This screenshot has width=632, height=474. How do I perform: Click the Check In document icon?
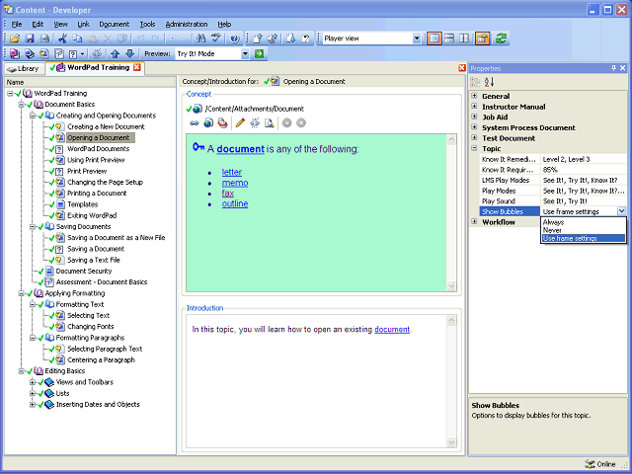(258, 39)
